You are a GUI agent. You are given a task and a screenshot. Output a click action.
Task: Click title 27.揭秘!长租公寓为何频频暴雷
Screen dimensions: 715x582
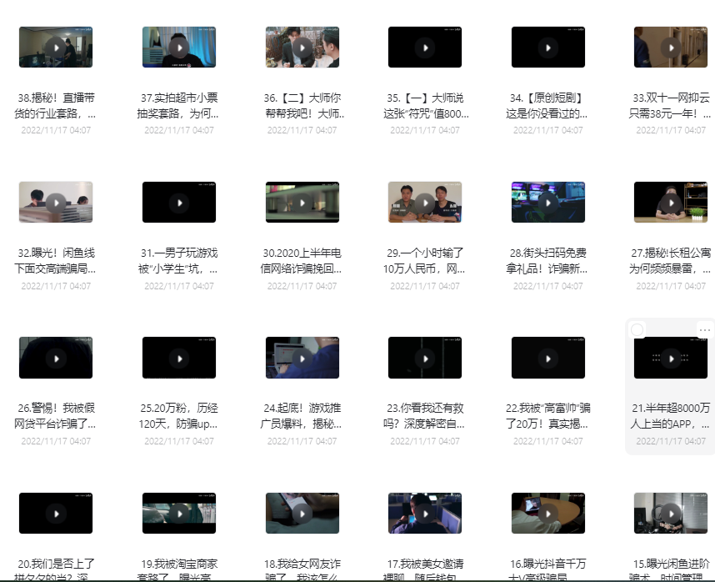click(x=671, y=260)
